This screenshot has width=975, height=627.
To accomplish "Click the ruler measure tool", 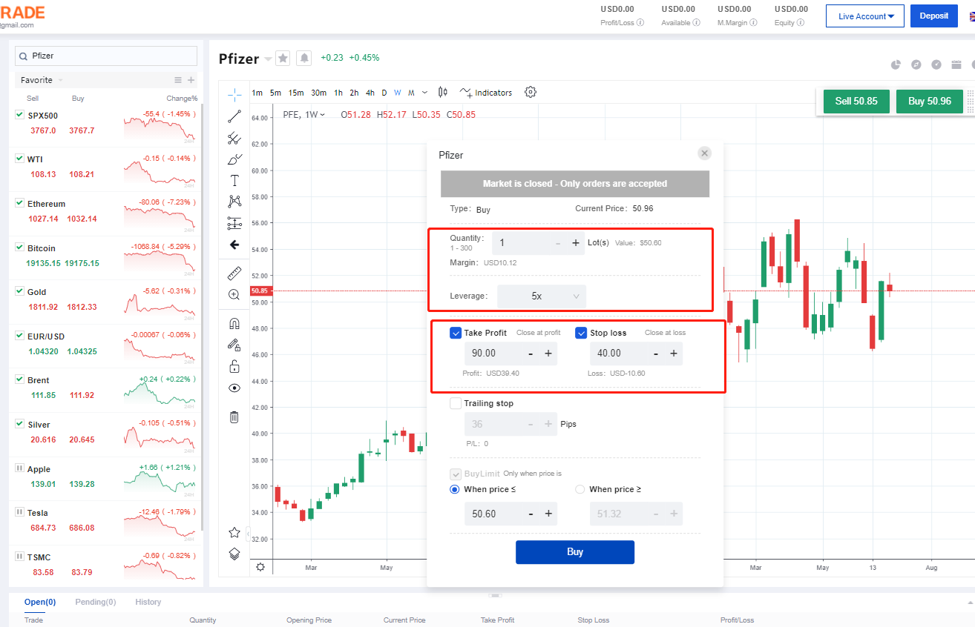I will (234, 273).
